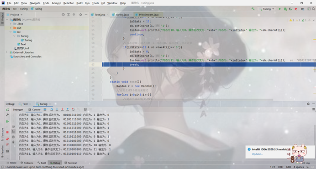Viewport: 316px width, 169px height.
Task: Force step into with the red arrow
Action: (62, 109)
